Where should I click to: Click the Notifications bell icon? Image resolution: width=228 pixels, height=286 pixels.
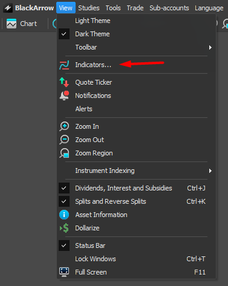point(64,96)
